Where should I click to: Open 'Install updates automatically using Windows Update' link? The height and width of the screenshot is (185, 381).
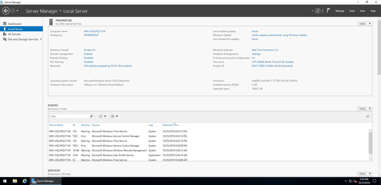tap(279, 35)
